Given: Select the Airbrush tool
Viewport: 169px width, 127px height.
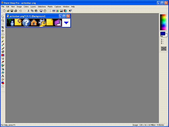Looking at the screenshot, I should [3, 69].
